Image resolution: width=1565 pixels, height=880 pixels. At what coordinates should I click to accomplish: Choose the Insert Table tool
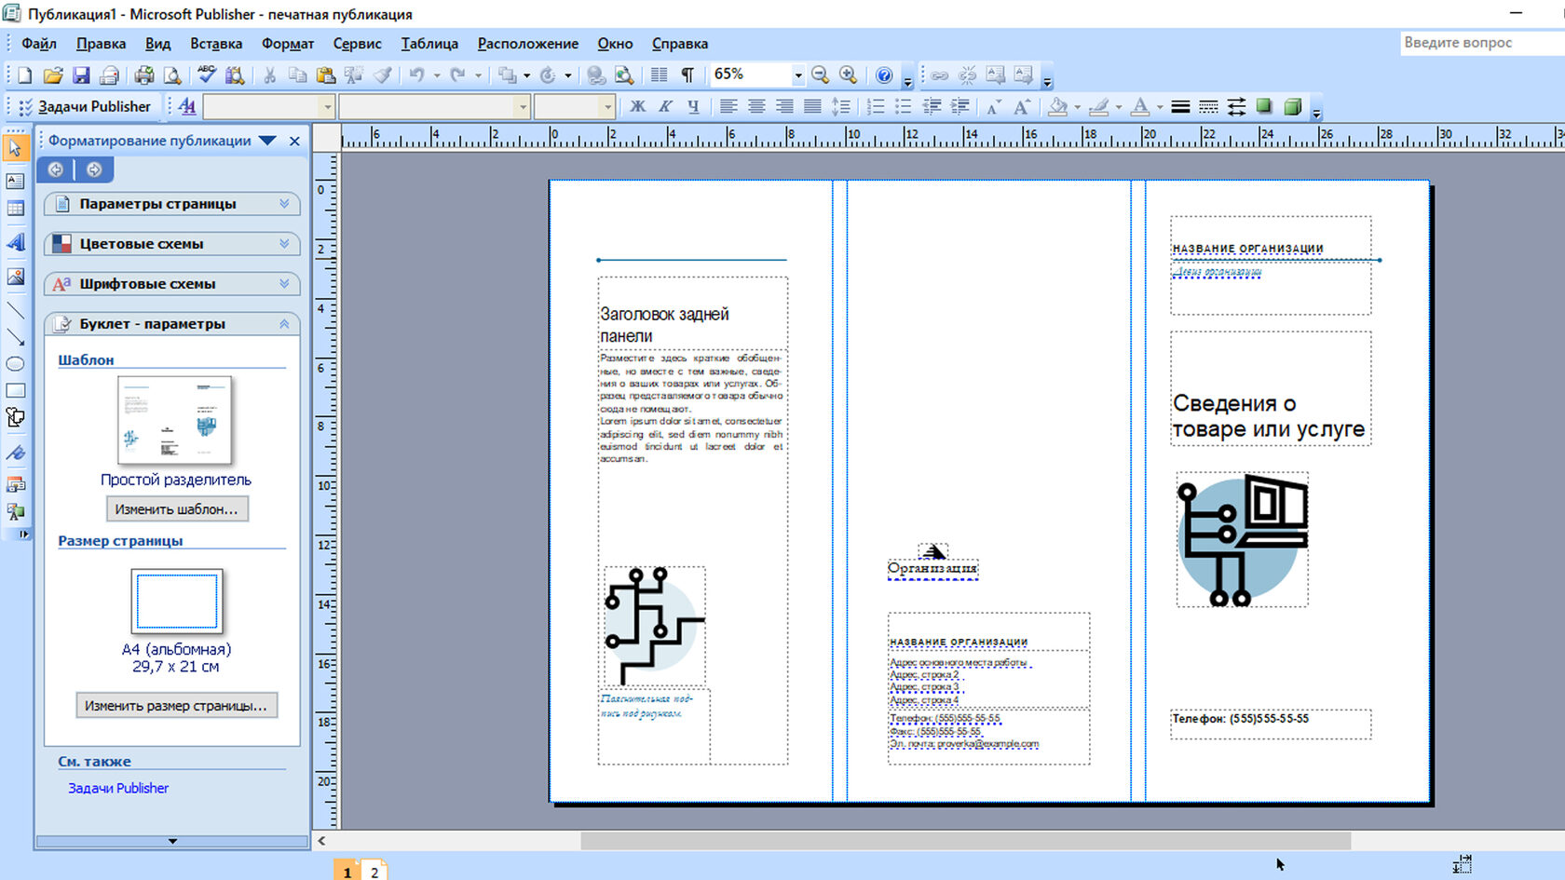(x=16, y=209)
